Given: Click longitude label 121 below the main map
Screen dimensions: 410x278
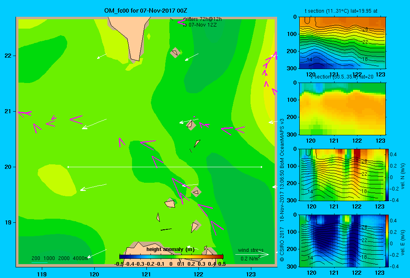Looking at the screenshot, I should pyautogui.click(x=146, y=274).
